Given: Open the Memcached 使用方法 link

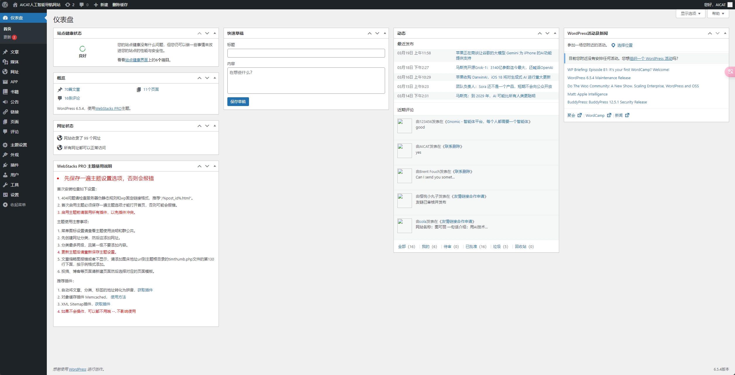Looking at the screenshot, I should pyautogui.click(x=118, y=297).
